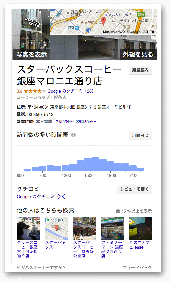Open タリーズコーヒー銀座六丁目昭和通り店 thumbnail

28,228
